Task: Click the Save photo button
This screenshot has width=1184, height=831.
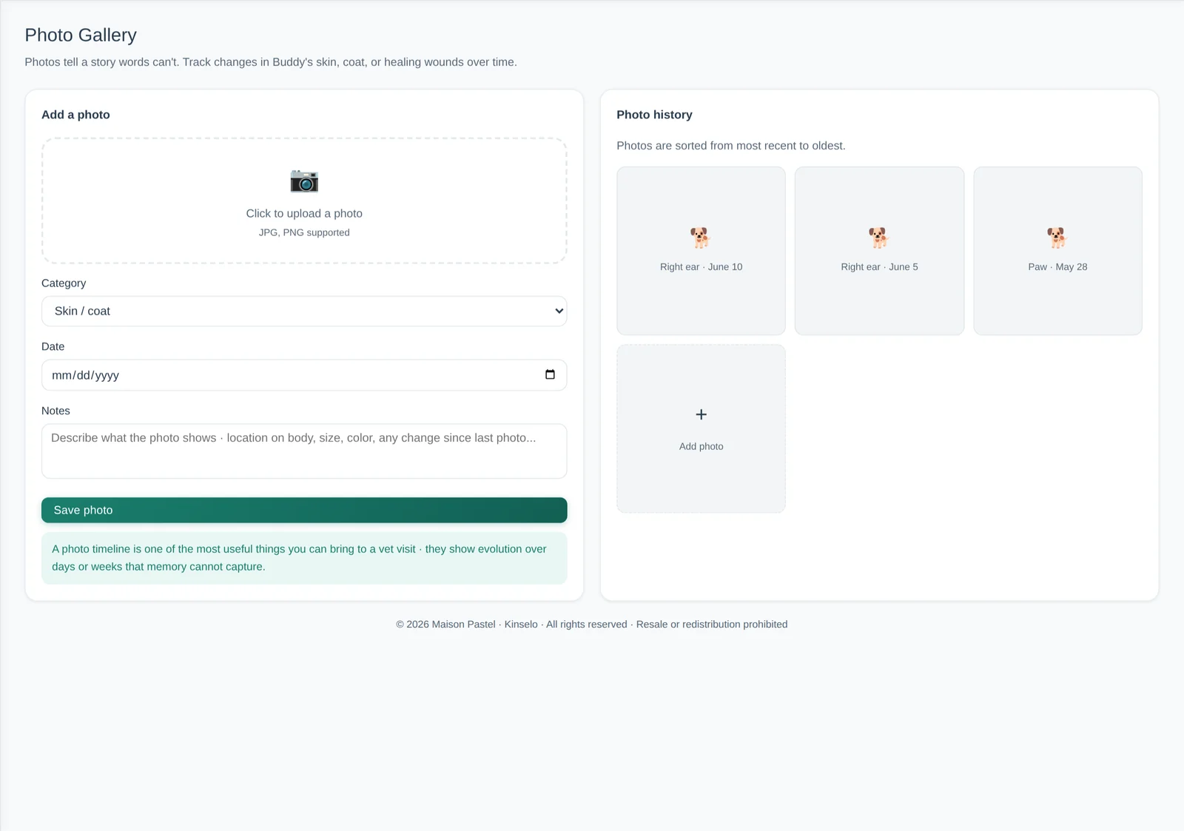Action: (304, 510)
